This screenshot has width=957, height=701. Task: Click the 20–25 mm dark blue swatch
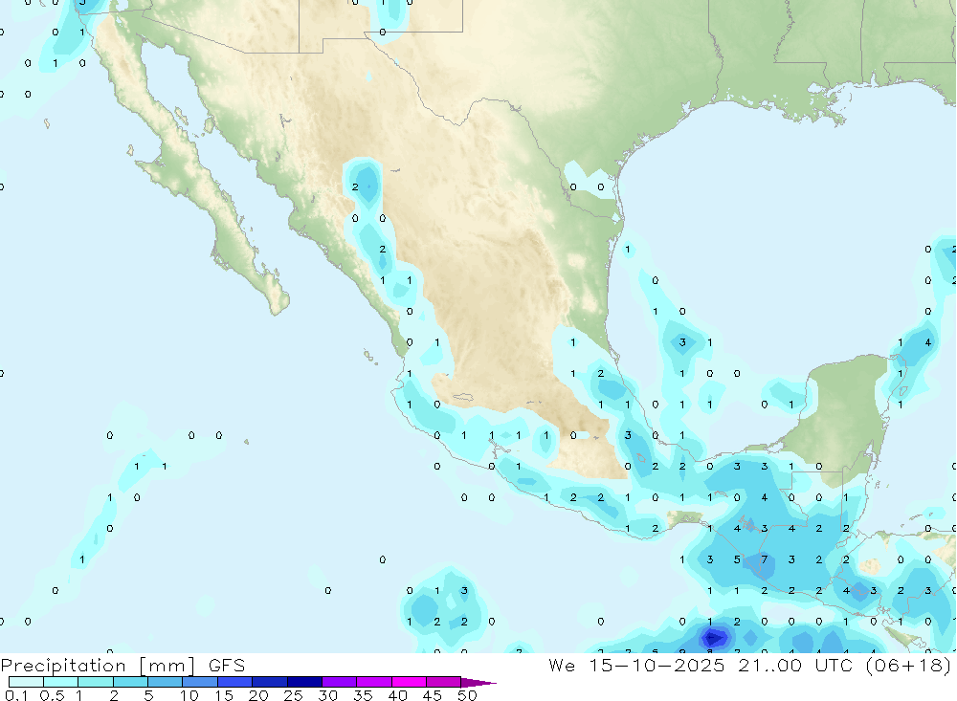click(x=270, y=682)
